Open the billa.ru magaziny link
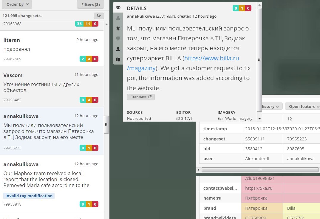Viewport: 320px width, 219px height. tap(211, 58)
